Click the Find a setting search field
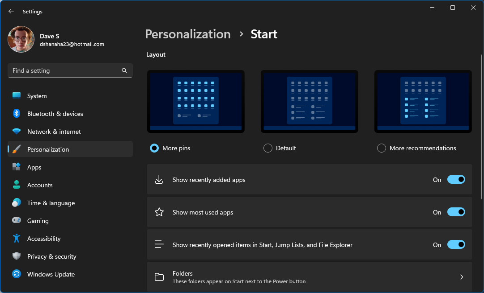This screenshot has width=484, height=293. coord(70,70)
